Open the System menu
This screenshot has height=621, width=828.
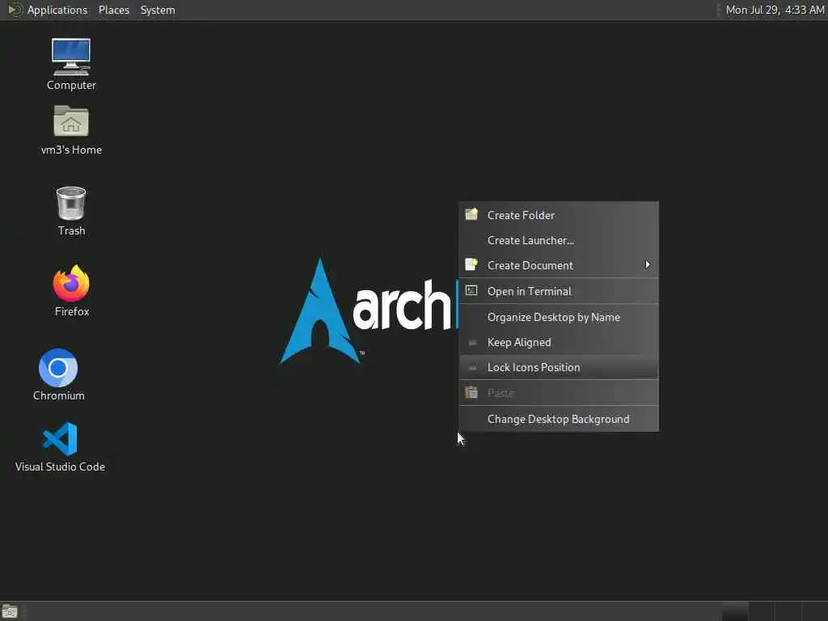click(x=158, y=10)
